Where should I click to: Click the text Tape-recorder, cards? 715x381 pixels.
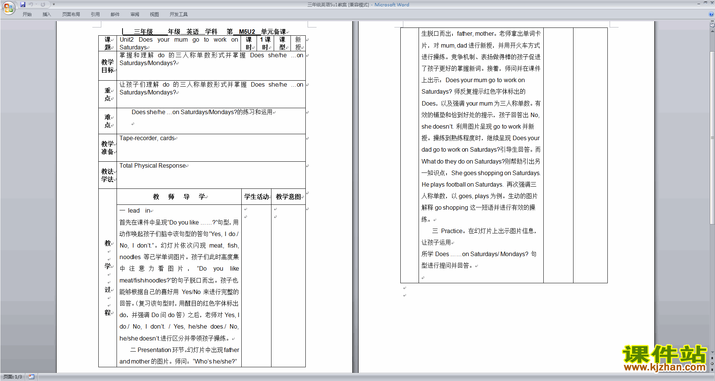(x=147, y=138)
